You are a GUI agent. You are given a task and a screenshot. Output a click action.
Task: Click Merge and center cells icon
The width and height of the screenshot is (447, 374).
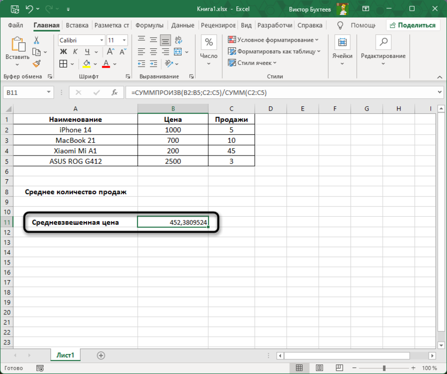tap(178, 52)
